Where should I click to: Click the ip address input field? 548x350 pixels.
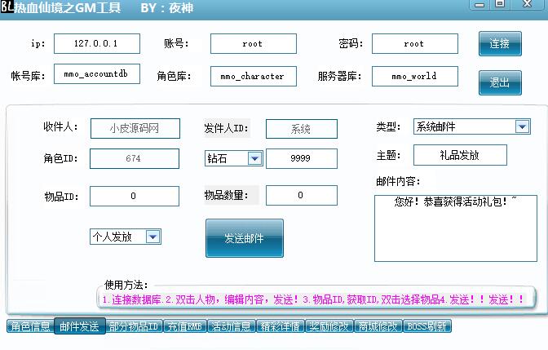(97, 43)
